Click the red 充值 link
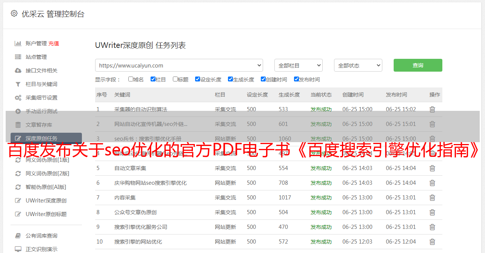The image size is (485, 253). click(x=54, y=43)
